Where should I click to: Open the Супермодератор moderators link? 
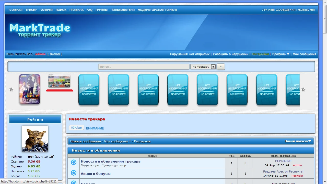[x=114, y=166]
